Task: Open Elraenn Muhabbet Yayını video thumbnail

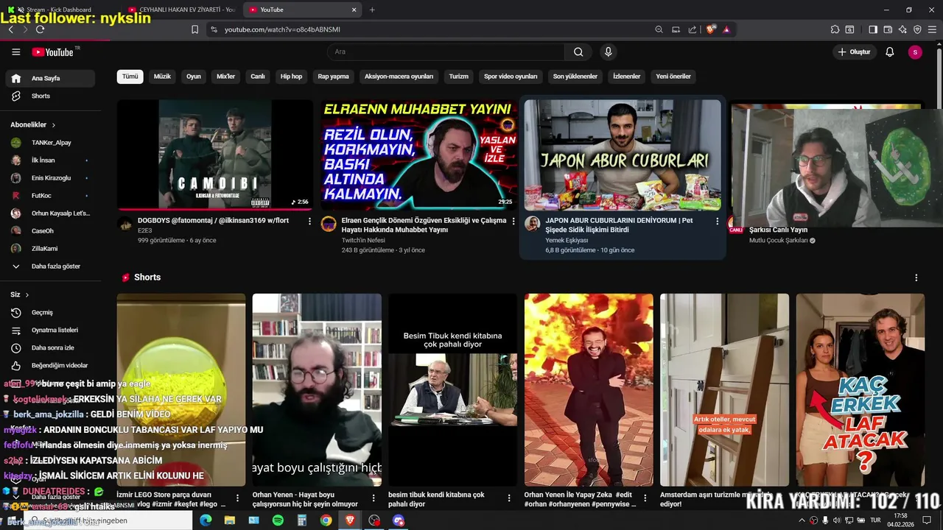Action: click(418, 155)
